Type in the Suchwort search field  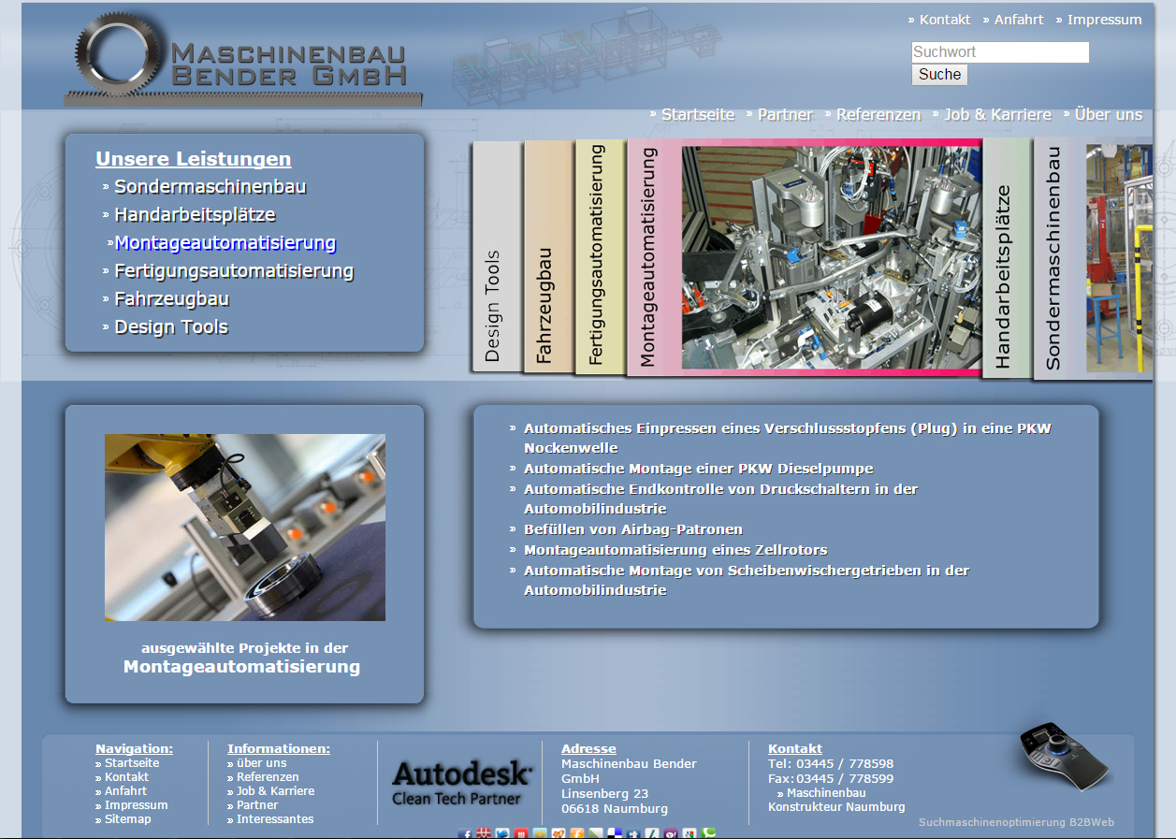1000,52
